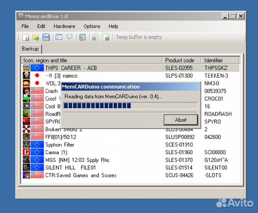The image size is (258, 213).
Task: Click the Syphon Filter biohazard save icon
Action: point(26,144)
